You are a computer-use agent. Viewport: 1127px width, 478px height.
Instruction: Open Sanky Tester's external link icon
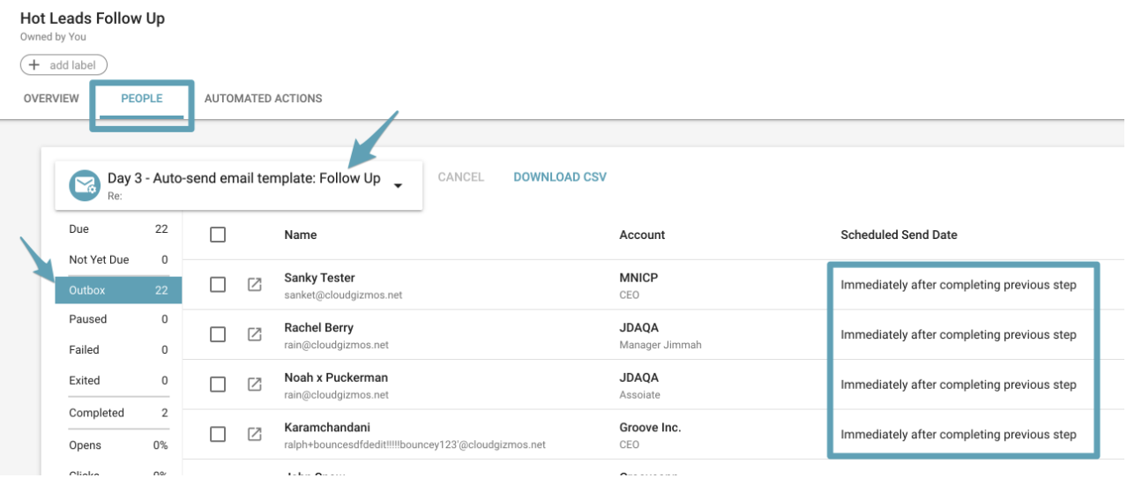[254, 285]
